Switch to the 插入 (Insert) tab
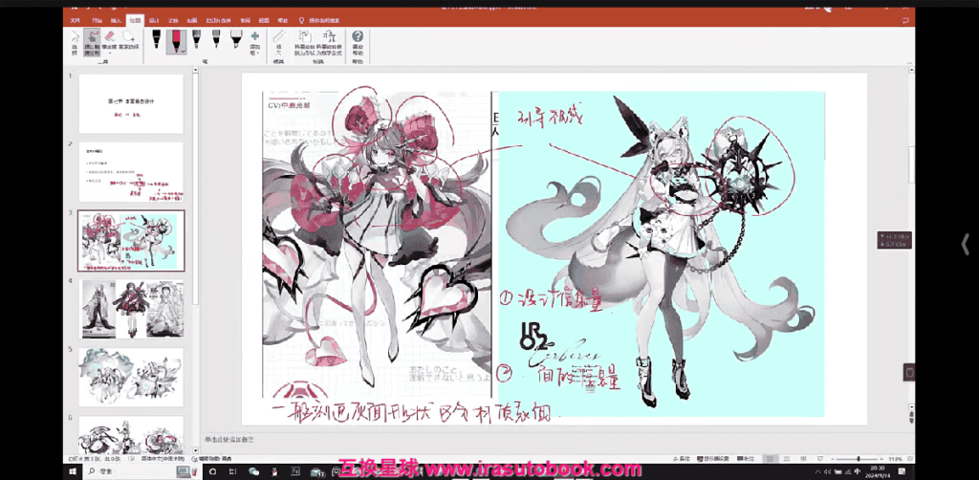 click(x=116, y=21)
